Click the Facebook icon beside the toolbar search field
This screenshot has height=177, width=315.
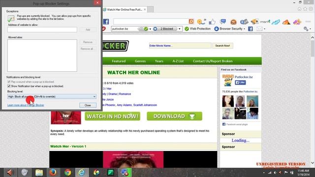click(x=106, y=22)
